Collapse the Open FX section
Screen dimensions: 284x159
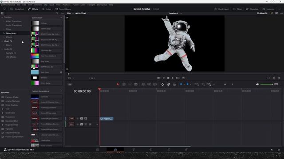[2, 41]
